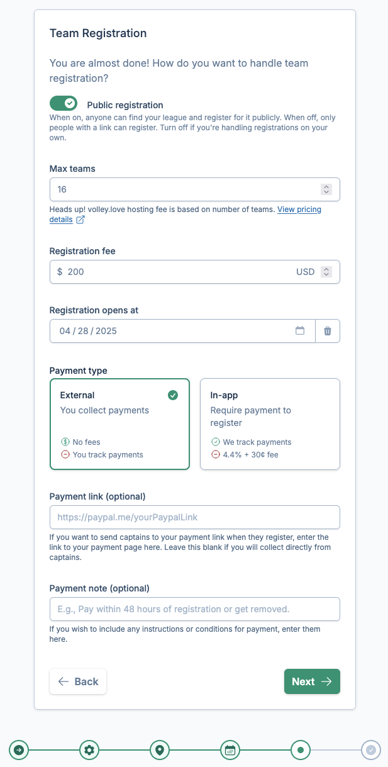This screenshot has width=388, height=767.
Task: Choose the In-app payment type
Action: (x=270, y=423)
